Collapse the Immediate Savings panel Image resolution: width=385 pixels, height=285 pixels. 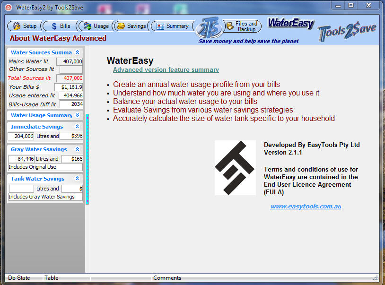(77, 127)
